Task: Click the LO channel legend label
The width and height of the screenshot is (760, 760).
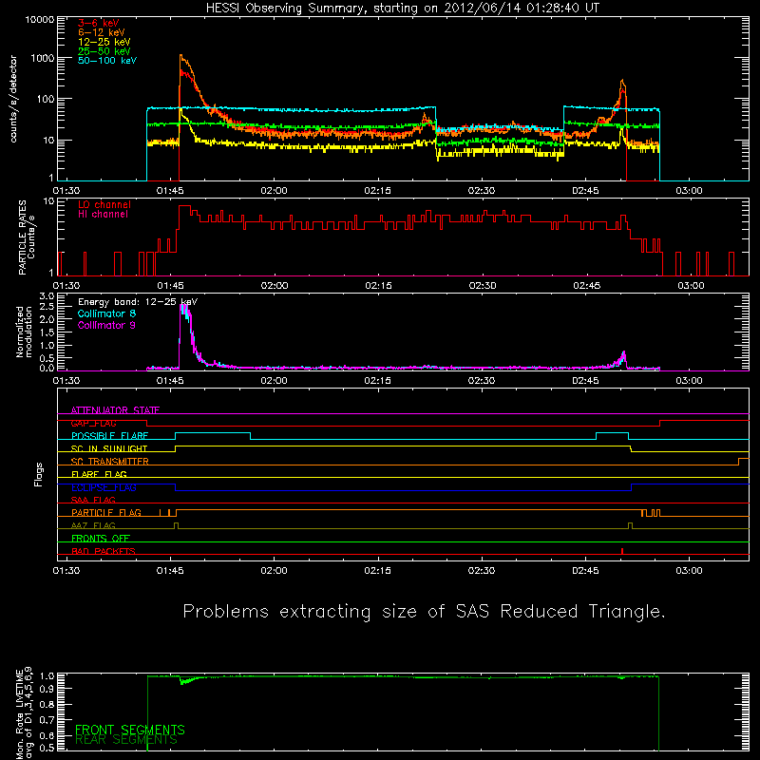Action: 104,204
